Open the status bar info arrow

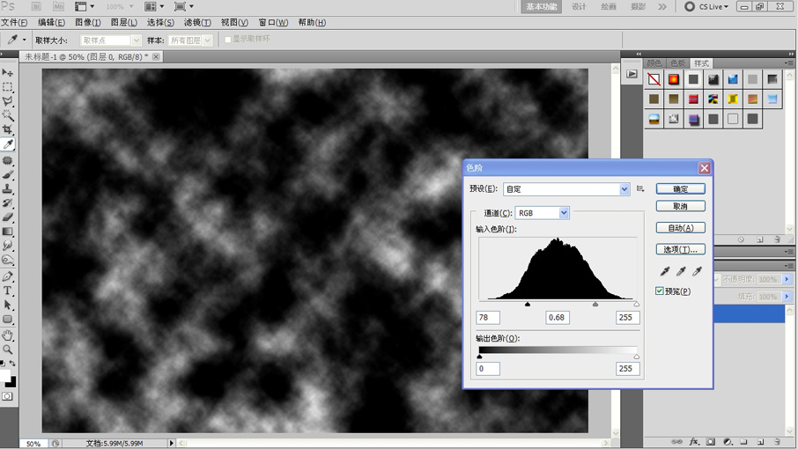coord(172,444)
